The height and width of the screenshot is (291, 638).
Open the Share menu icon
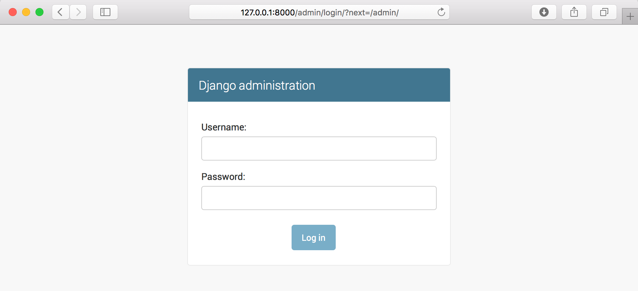tap(574, 12)
